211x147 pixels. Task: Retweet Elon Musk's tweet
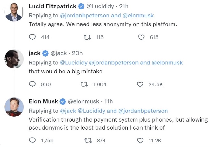[x=88, y=141]
